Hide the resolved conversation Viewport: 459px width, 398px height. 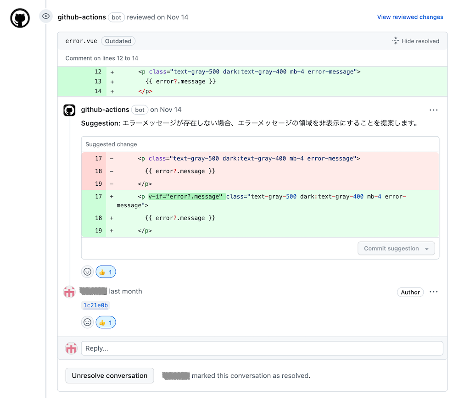[x=415, y=41]
